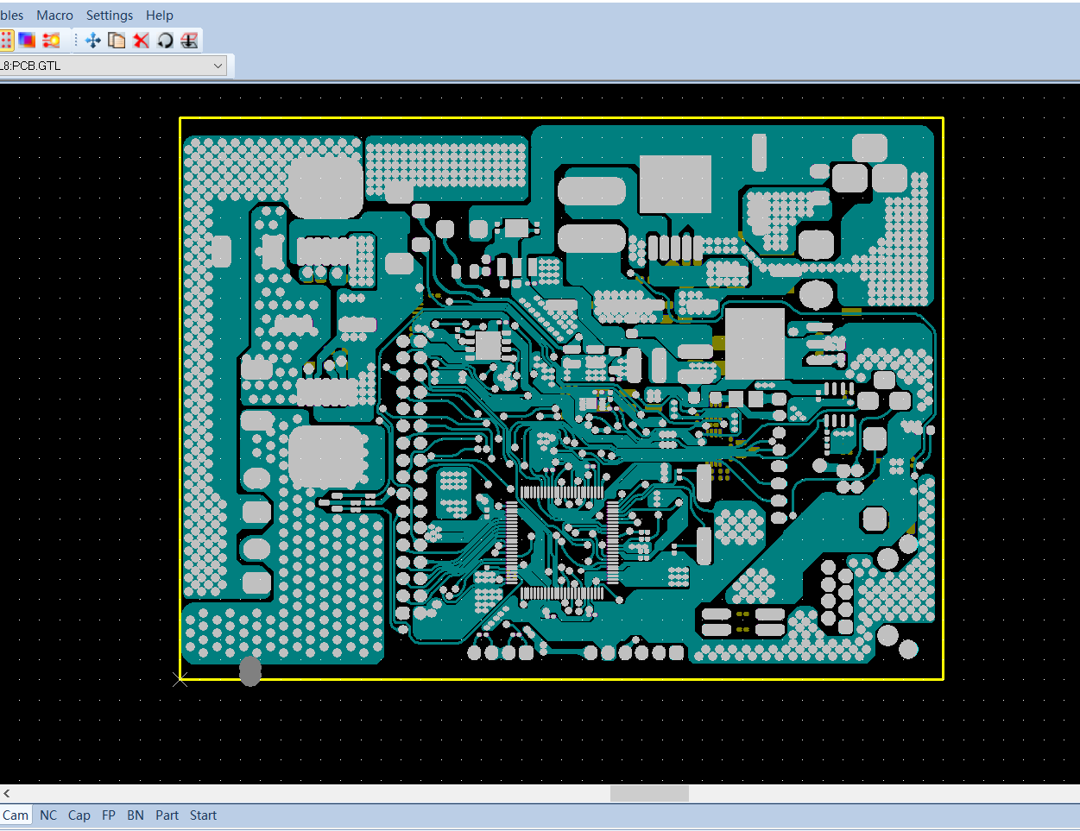Open the Settings menu

coord(110,16)
